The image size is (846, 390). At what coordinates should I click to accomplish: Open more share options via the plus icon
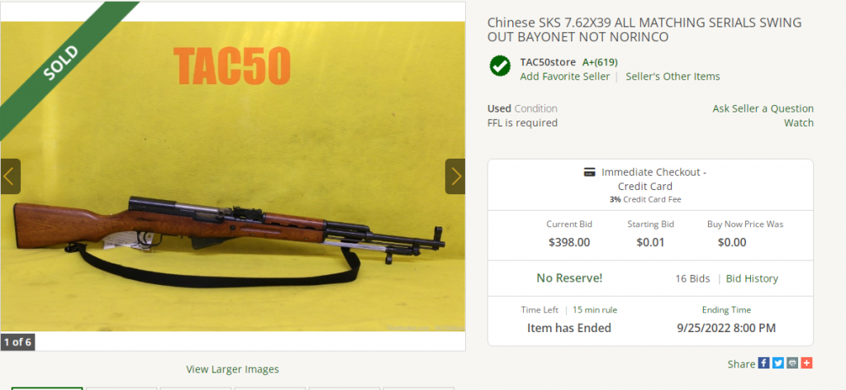coord(806,363)
